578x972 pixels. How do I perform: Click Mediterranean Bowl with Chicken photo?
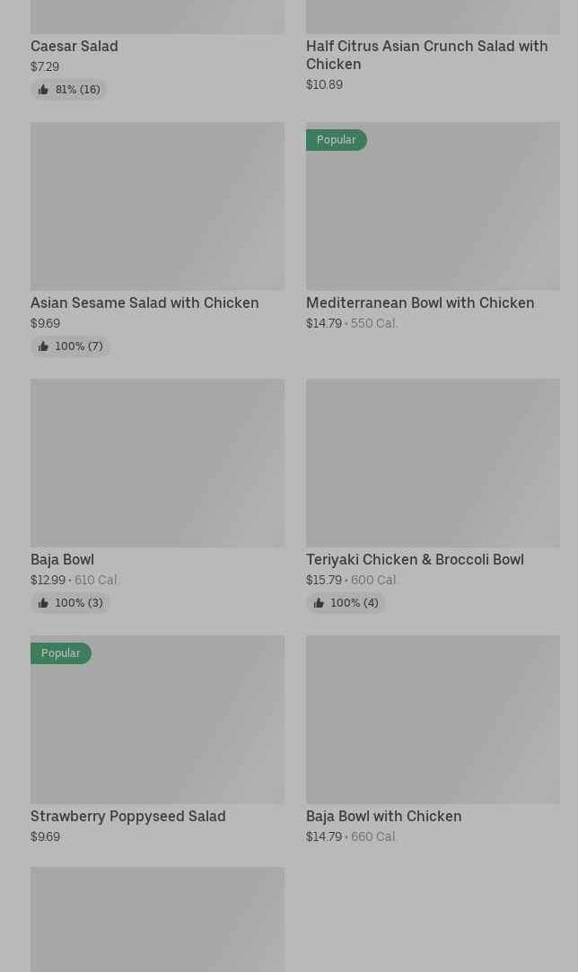point(433,215)
